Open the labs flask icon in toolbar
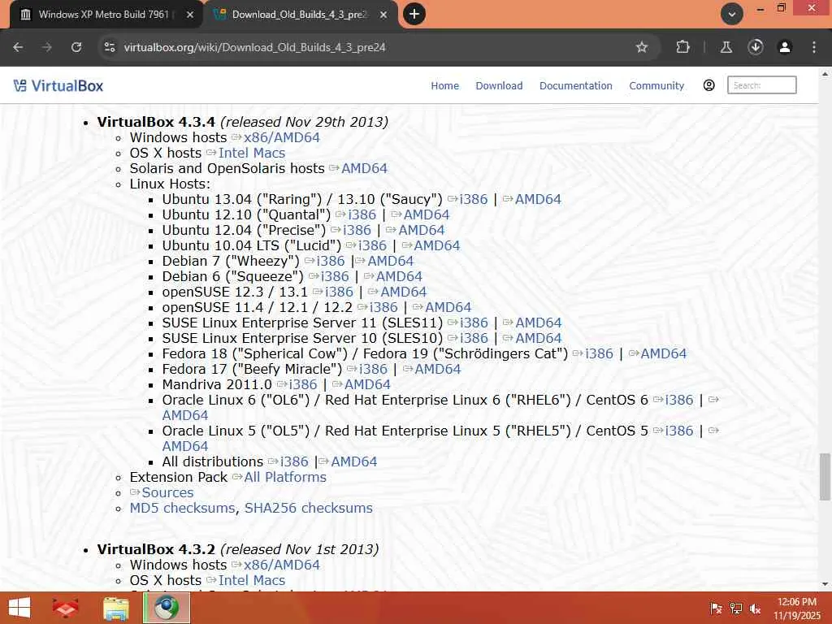This screenshot has height=624, width=832. 726,47
